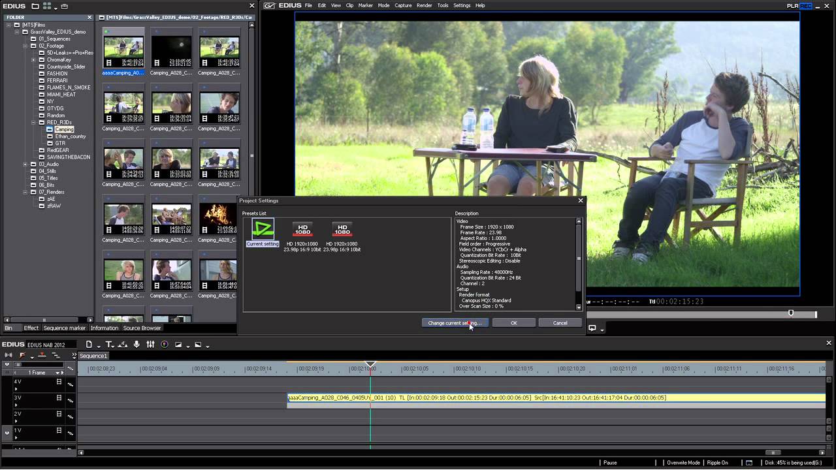Click the preview scrub bar position handle
Screen dimensions: 836x470
coord(791,313)
